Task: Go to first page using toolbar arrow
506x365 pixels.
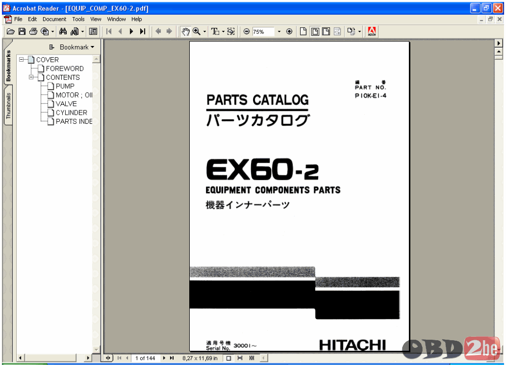Action: [x=109, y=31]
